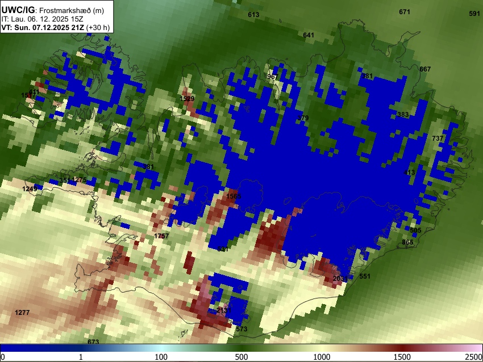Click the map value 351

click(x=65, y=180)
